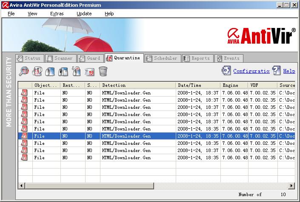The width and height of the screenshot is (300, 202).
Task: Click the last quarantine row's warning icon
Action: coord(24,158)
